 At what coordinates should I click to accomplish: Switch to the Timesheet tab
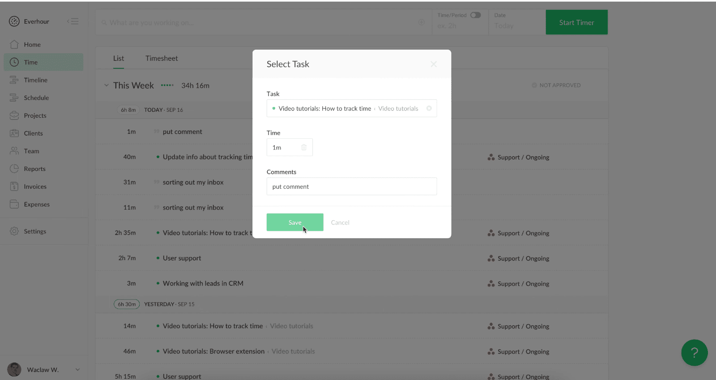click(x=162, y=58)
